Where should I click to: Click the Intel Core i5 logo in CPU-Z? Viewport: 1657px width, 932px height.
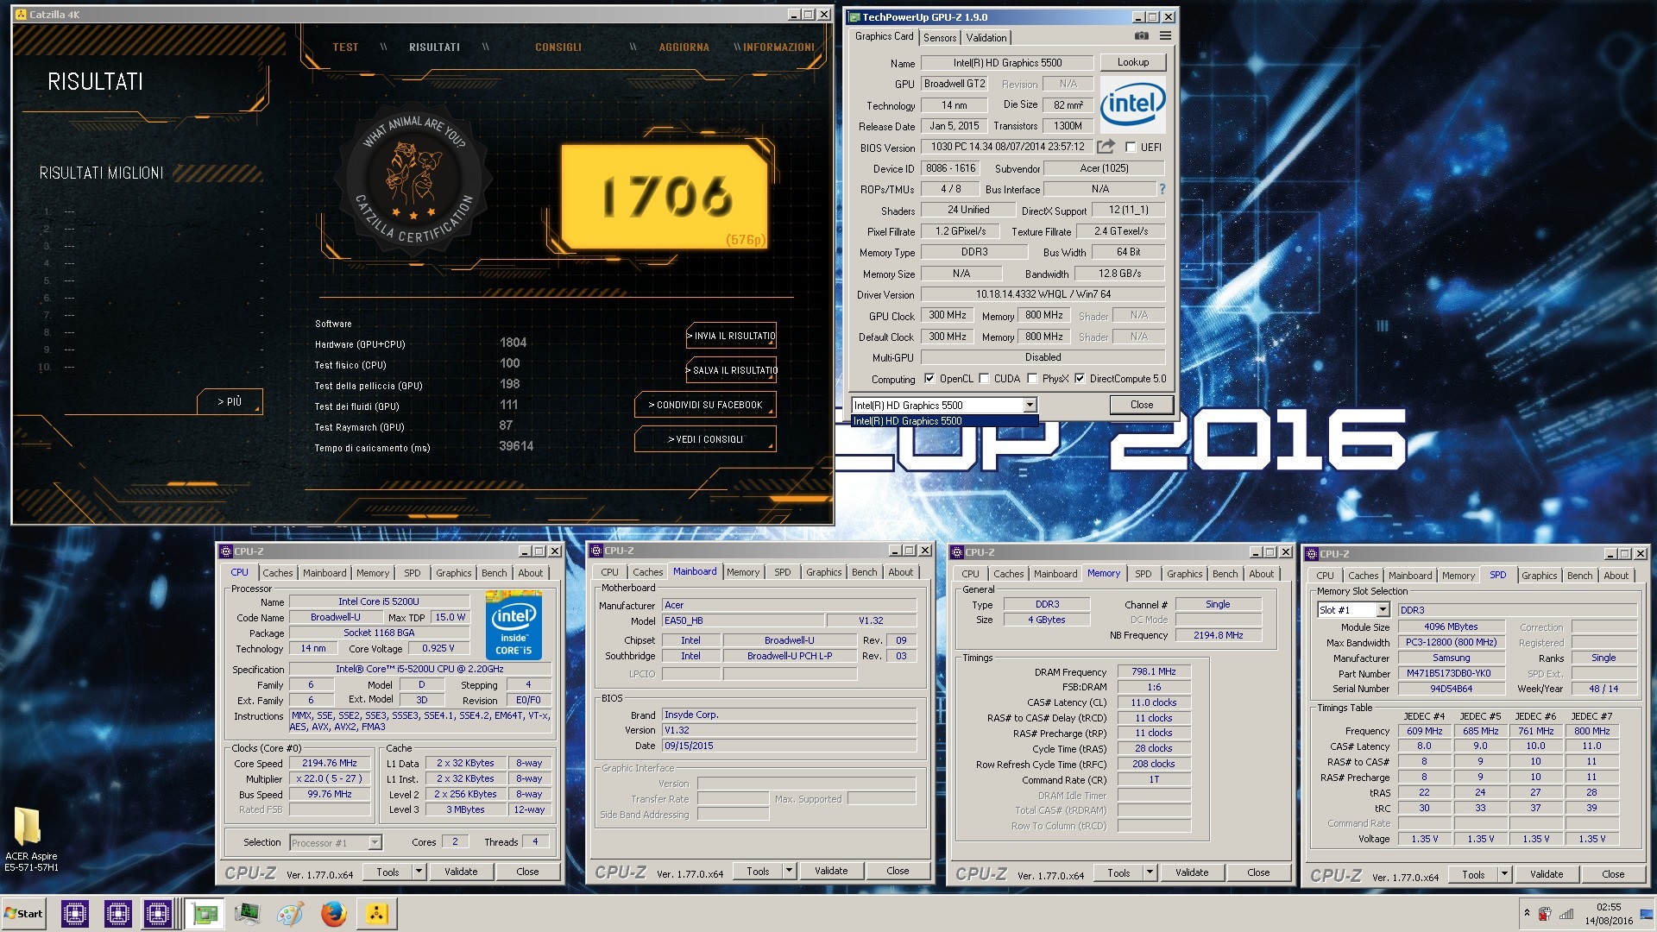click(513, 626)
